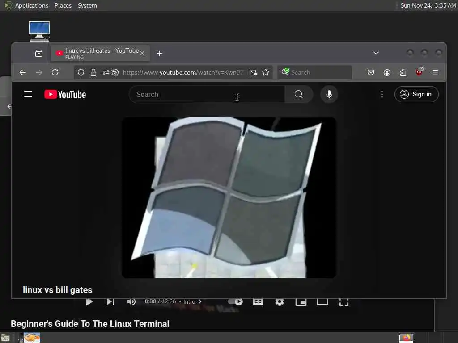
Task: Skip to the next video
Action: tap(110, 301)
